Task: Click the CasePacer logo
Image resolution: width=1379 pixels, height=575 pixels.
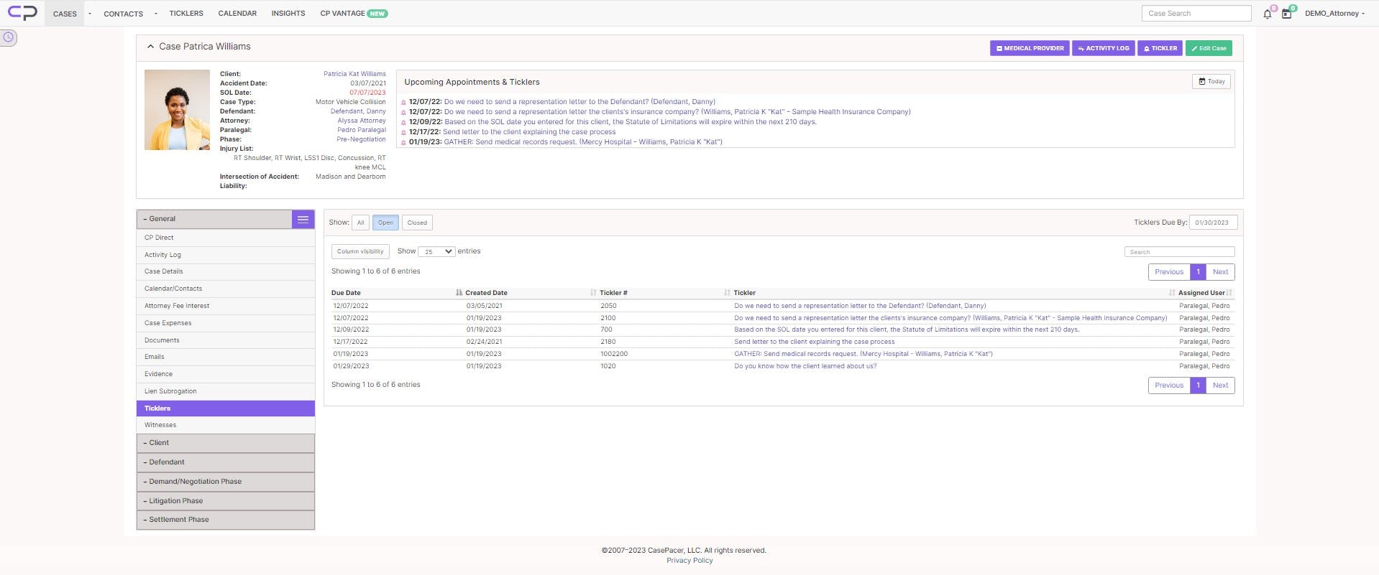Action: pyautogui.click(x=22, y=13)
